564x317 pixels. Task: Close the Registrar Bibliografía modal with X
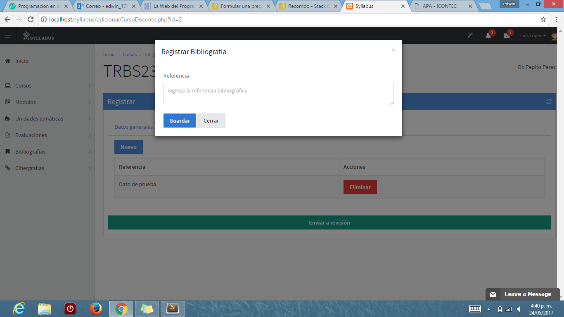point(393,50)
